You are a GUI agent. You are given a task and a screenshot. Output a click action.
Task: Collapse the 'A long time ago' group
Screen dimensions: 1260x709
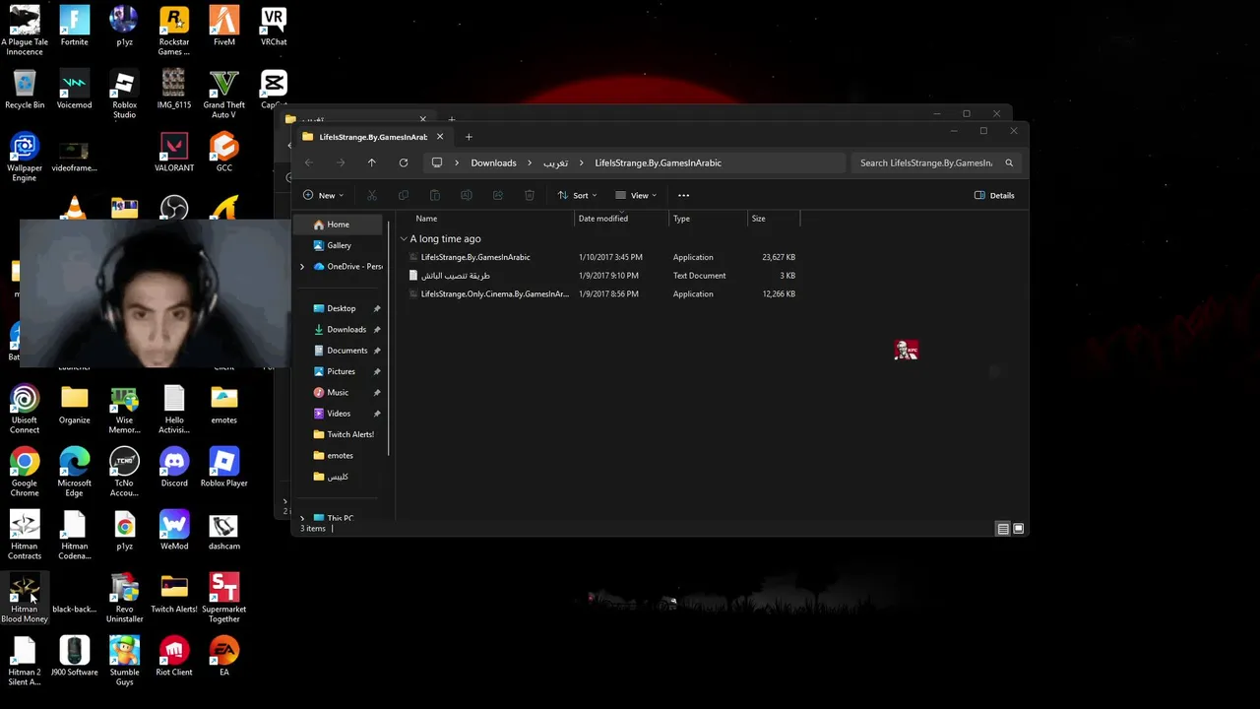(x=404, y=239)
